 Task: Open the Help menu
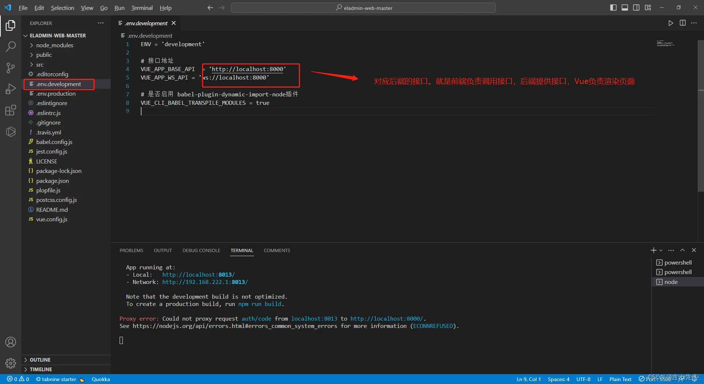point(165,8)
